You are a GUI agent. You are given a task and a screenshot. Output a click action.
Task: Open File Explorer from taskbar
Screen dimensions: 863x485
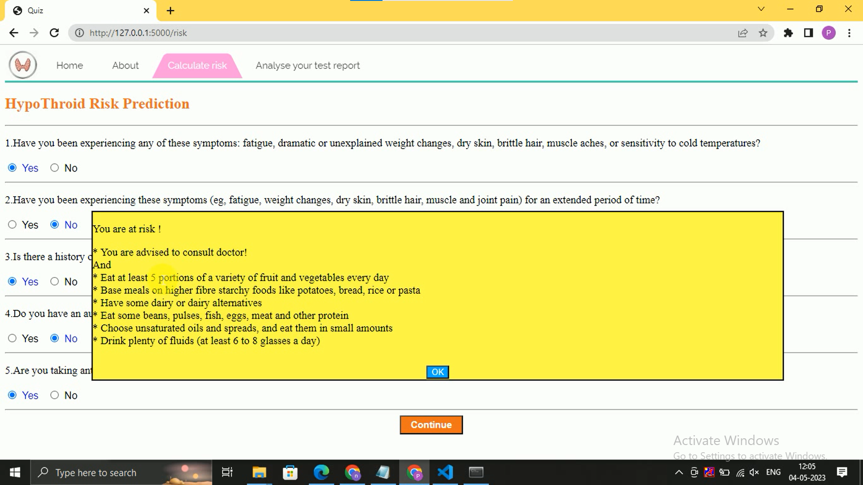[259, 472]
